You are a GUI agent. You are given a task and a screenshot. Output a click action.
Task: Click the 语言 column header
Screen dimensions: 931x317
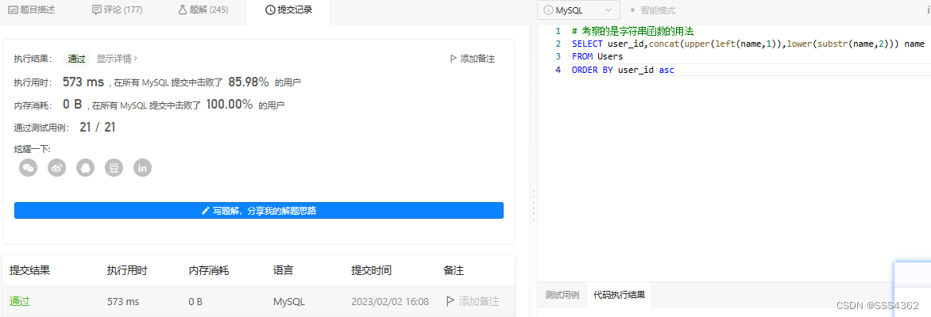tap(284, 271)
